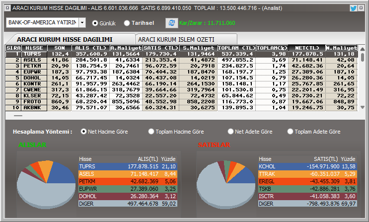Click TSKB green legend row in SATISLAR
The width and height of the screenshot is (369, 222).
(307, 189)
